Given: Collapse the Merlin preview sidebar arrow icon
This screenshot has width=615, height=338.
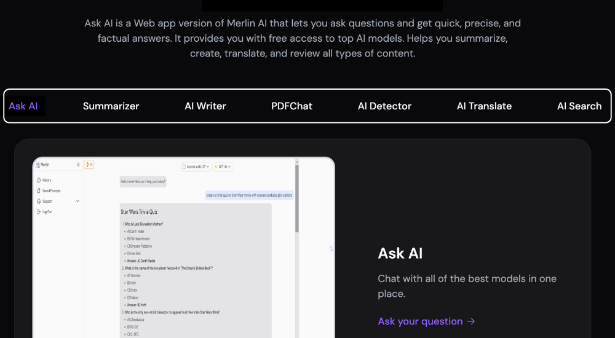Looking at the screenshot, I should (x=79, y=165).
